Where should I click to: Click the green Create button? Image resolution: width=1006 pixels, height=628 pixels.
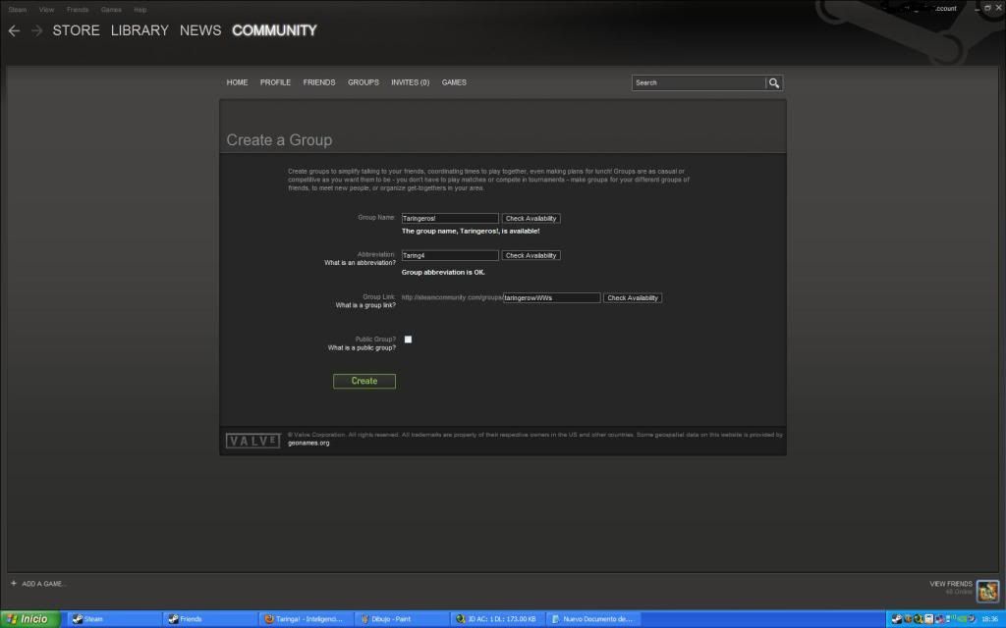tap(364, 382)
